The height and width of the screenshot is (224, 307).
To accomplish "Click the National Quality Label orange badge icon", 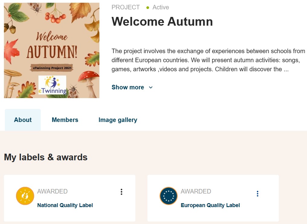I will pos(25,196).
